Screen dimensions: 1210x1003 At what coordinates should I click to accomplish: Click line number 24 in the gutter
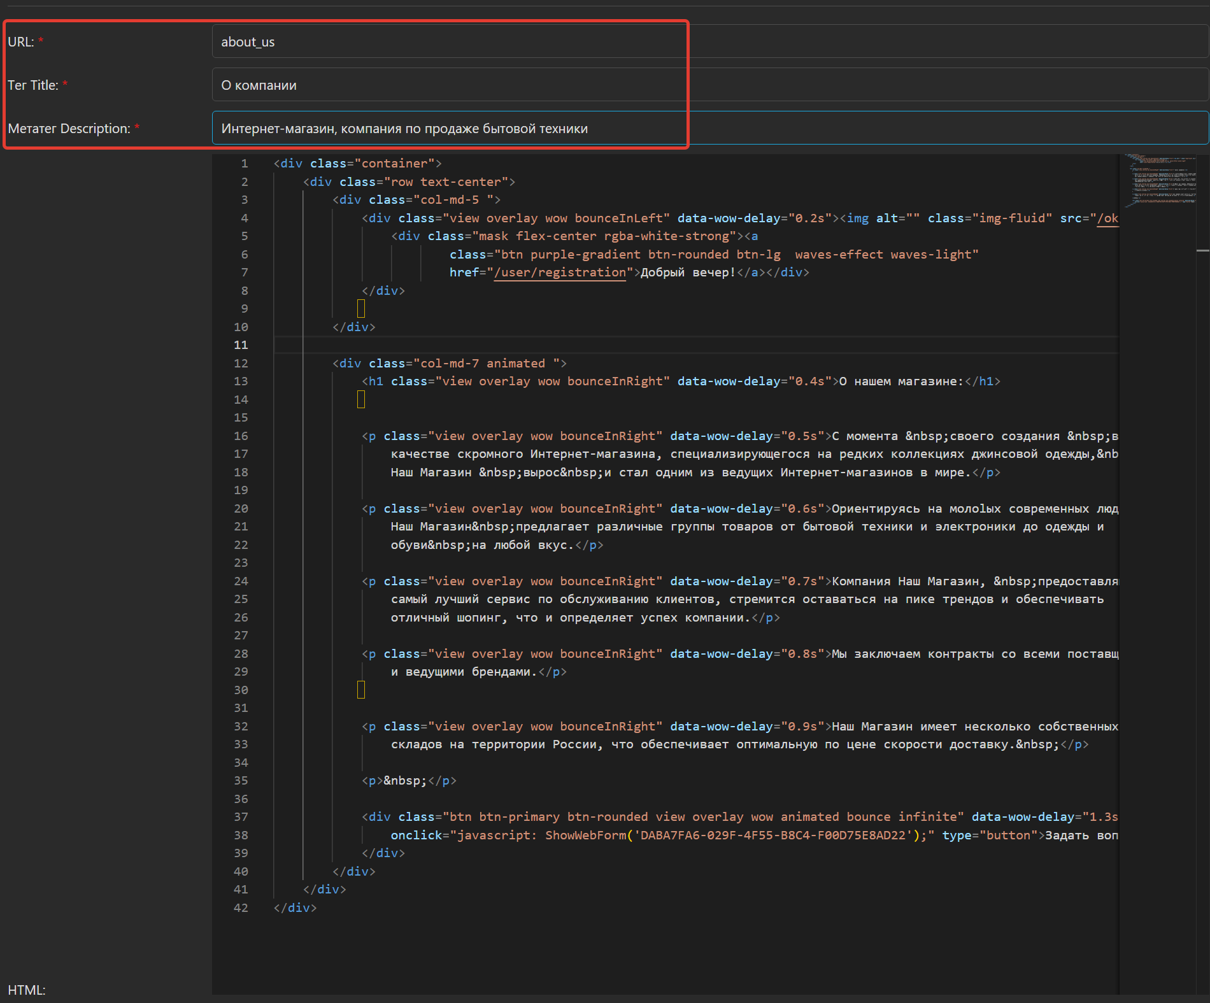pos(241,581)
